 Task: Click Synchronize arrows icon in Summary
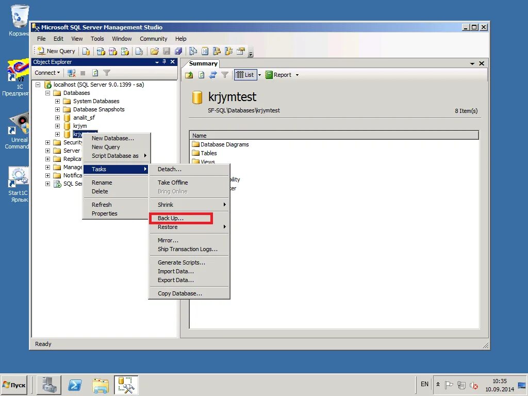(213, 75)
